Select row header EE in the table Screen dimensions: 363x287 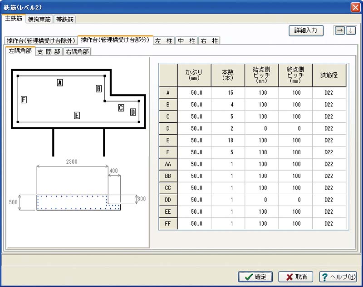168,212
